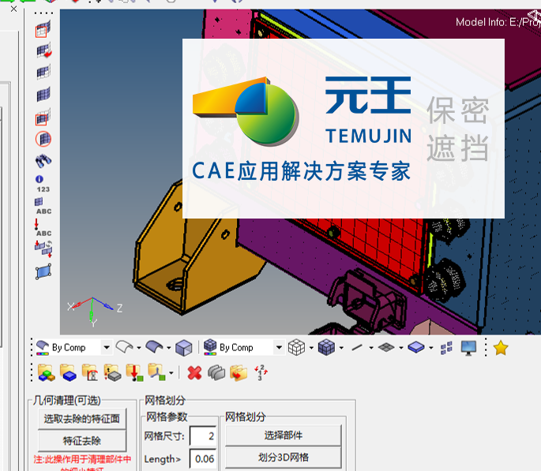Click the Length> value field
The width and height of the screenshot is (541, 471).
coord(203,459)
